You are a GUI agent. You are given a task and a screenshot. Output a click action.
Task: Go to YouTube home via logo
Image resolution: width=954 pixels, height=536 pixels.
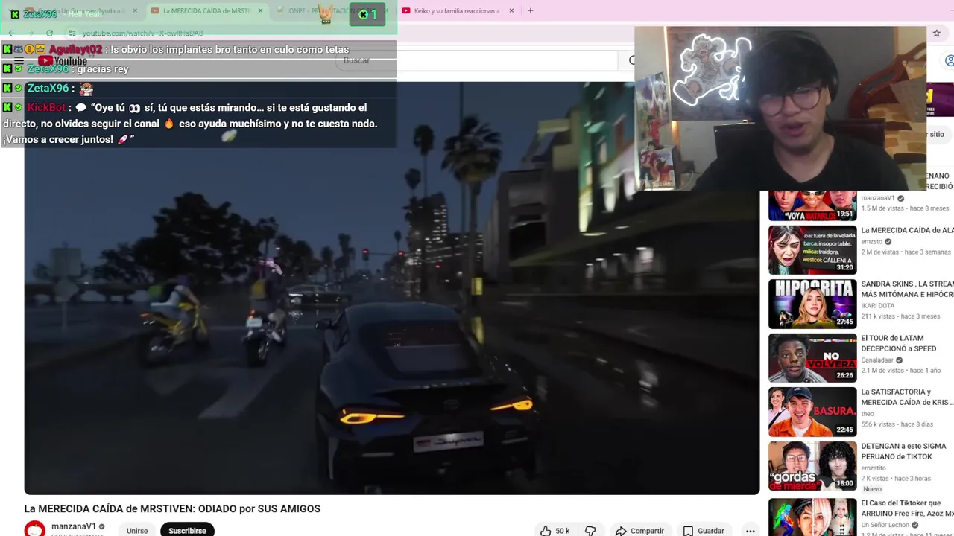pos(63,61)
